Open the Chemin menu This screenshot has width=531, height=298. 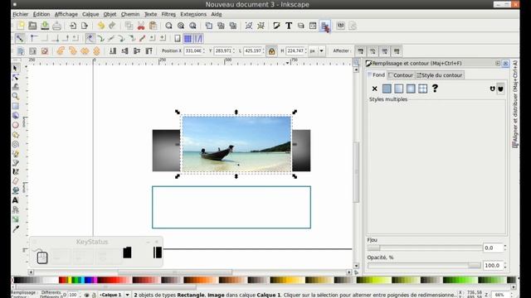[x=130, y=14]
